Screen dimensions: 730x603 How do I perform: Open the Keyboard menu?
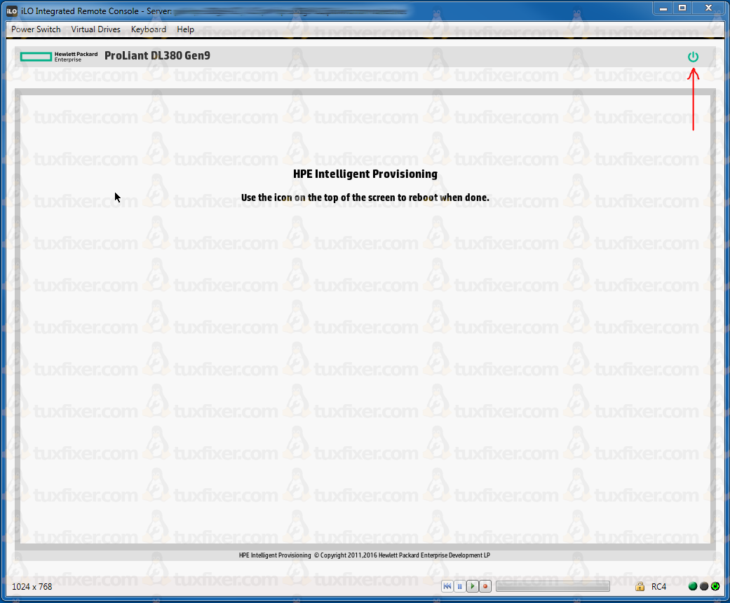pos(149,29)
